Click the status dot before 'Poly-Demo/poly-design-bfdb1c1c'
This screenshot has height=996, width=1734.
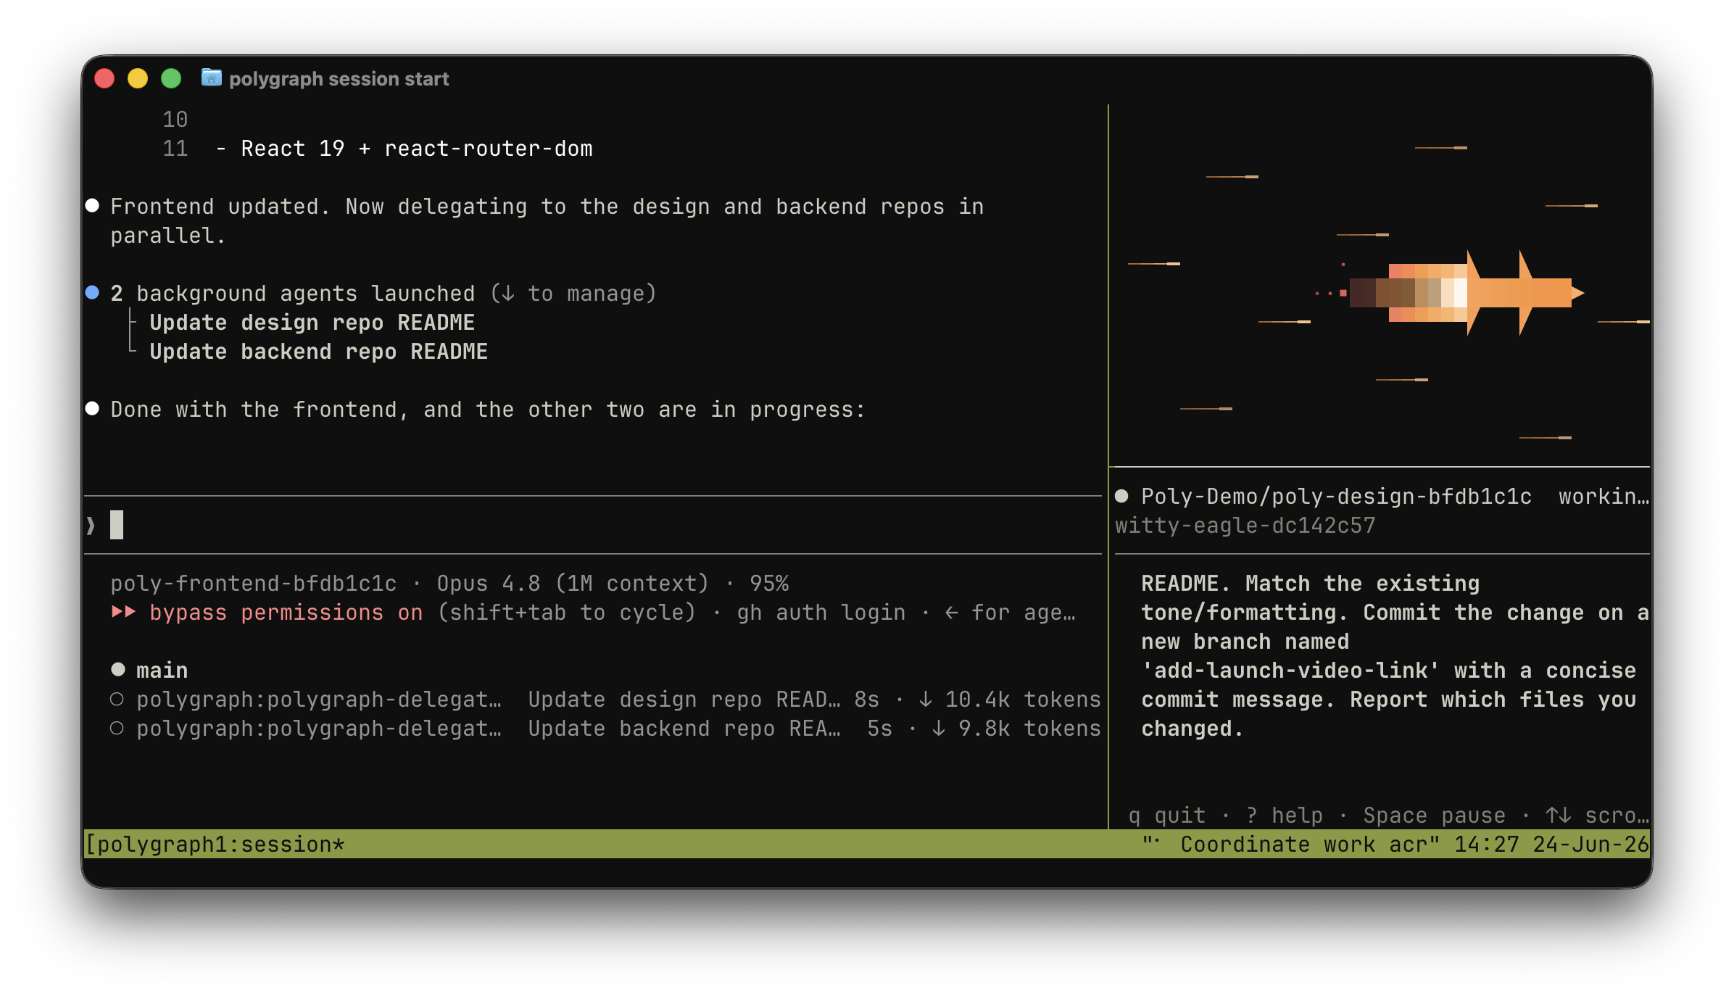coord(1121,496)
